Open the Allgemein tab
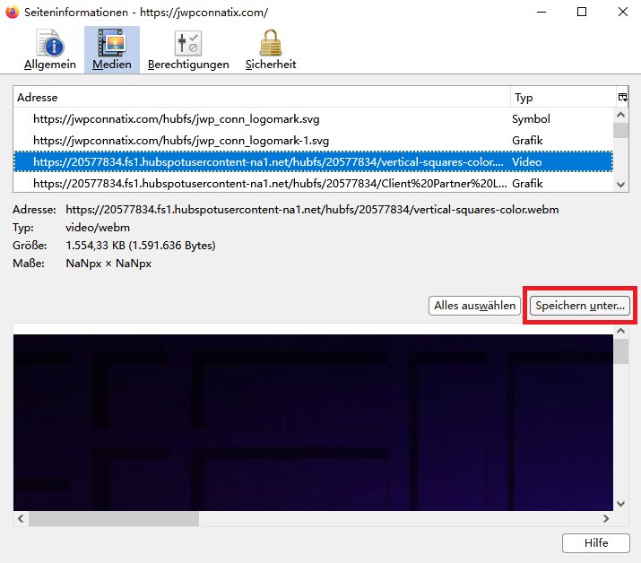The width and height of the screenshot is (641, 563). (50, 50)
